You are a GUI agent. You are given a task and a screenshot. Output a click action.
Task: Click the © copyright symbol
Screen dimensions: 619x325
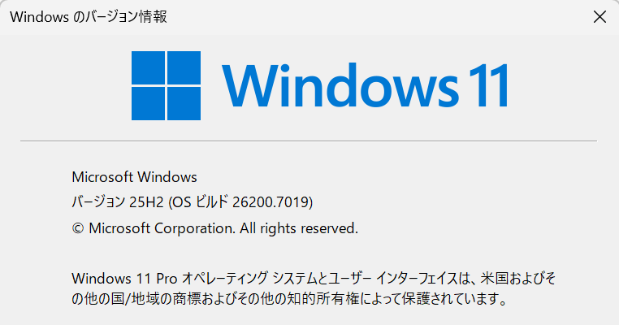[x=78, y=228]
